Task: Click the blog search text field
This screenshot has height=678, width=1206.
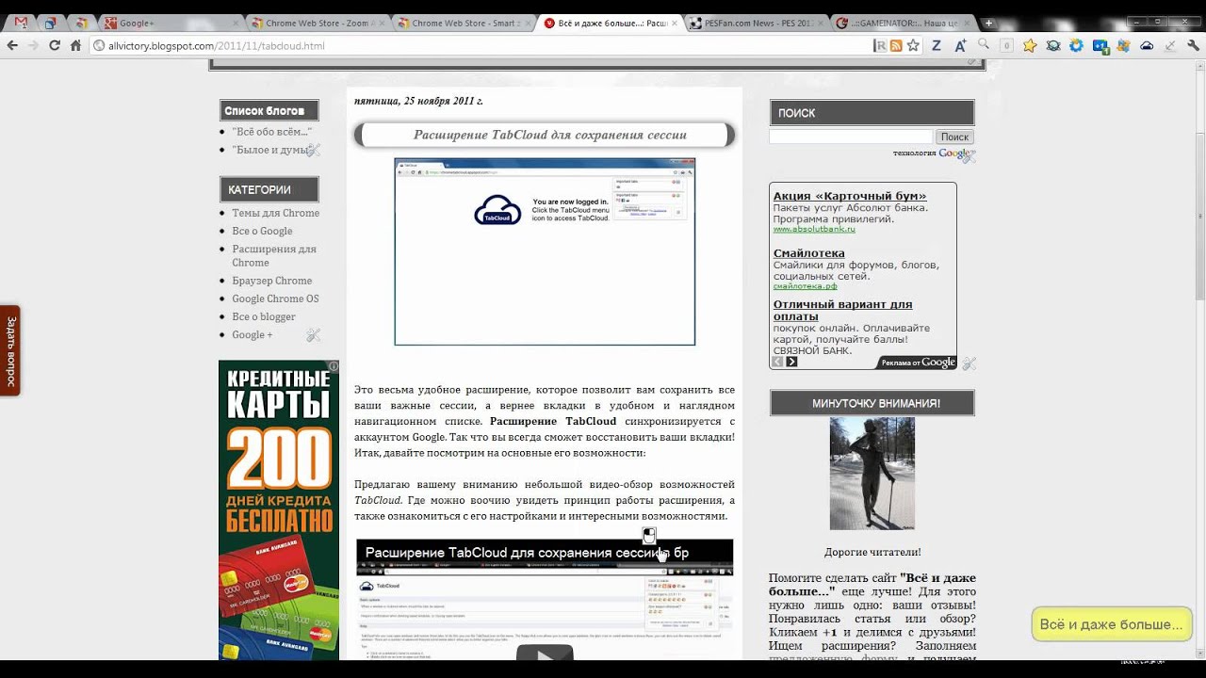Action: (851, 137)
